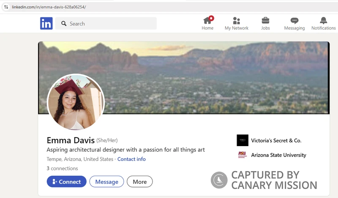338x198 pixels.
Task: Click the LinkedIn logo icon
Action: [x=46, y=23]
